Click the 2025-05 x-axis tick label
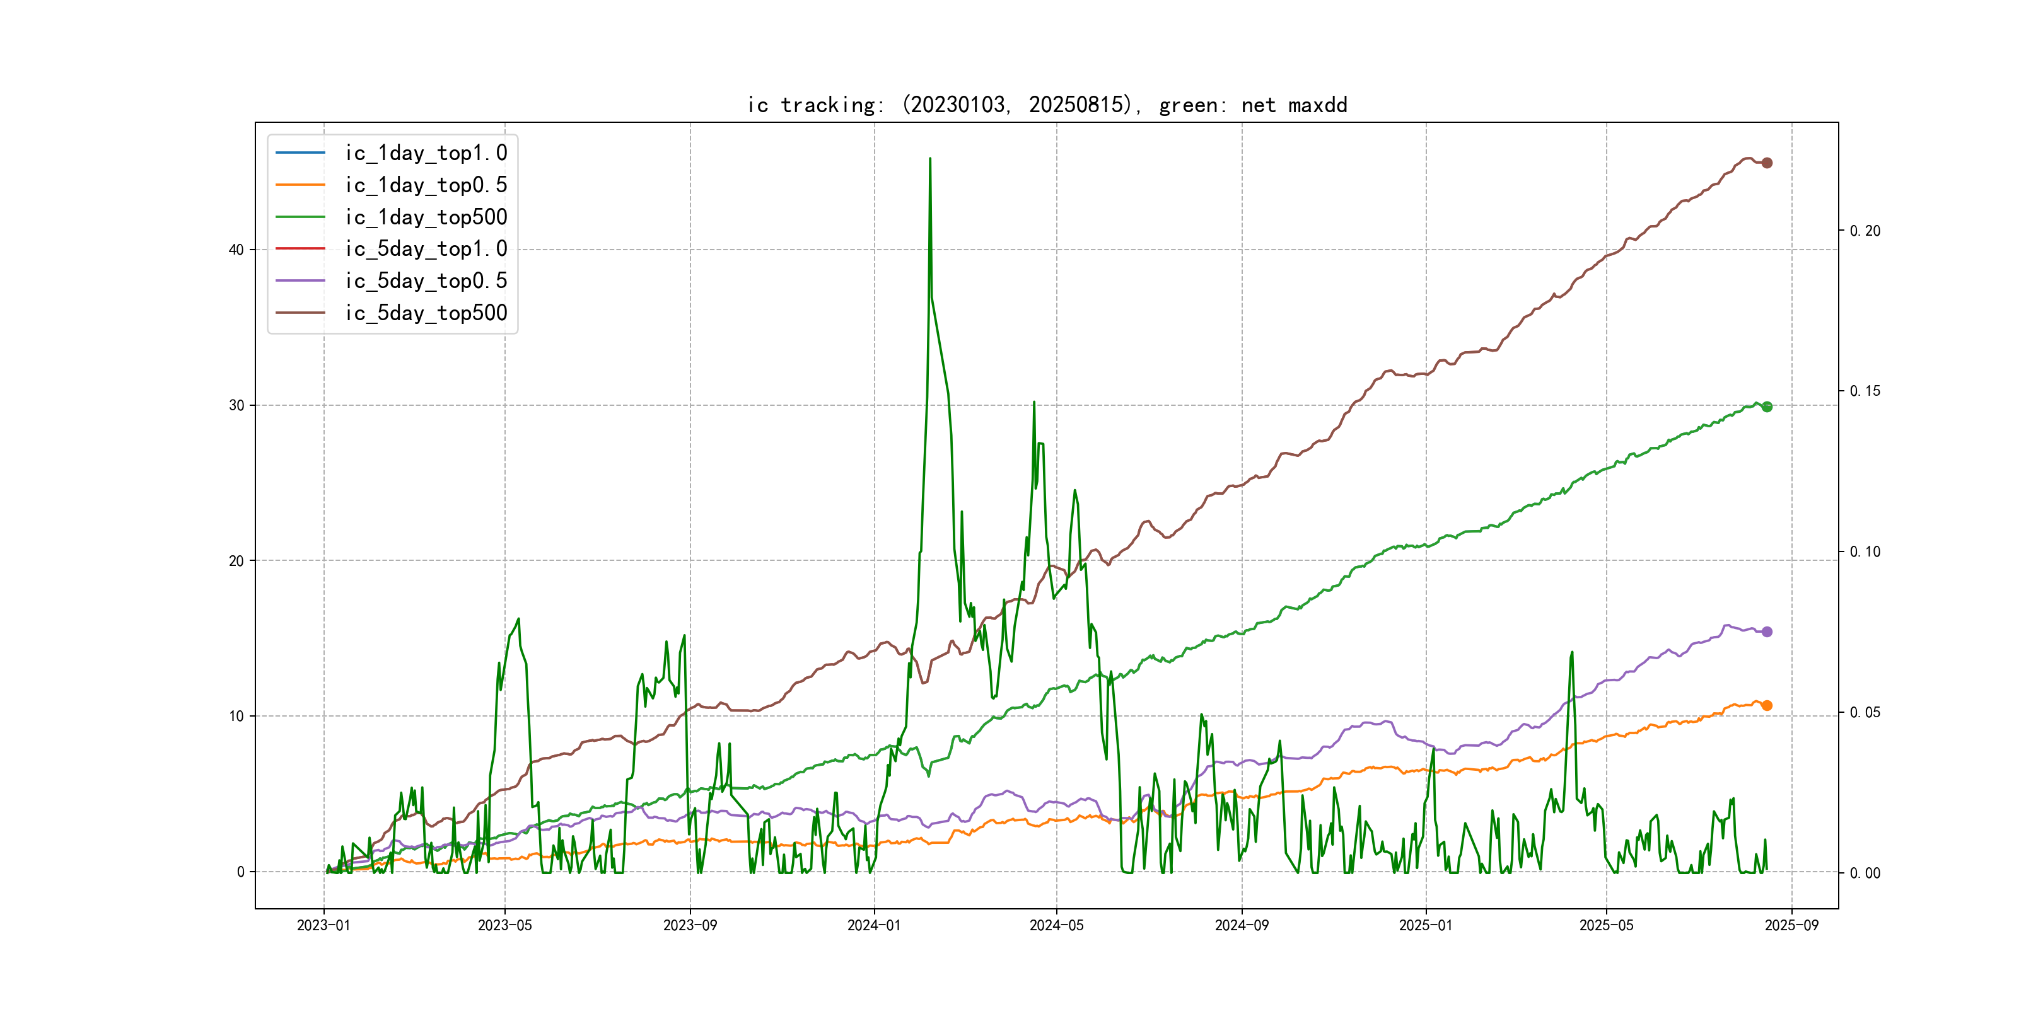The height and width of the screenshot is (1021, 2043). tap(1606, 925)
